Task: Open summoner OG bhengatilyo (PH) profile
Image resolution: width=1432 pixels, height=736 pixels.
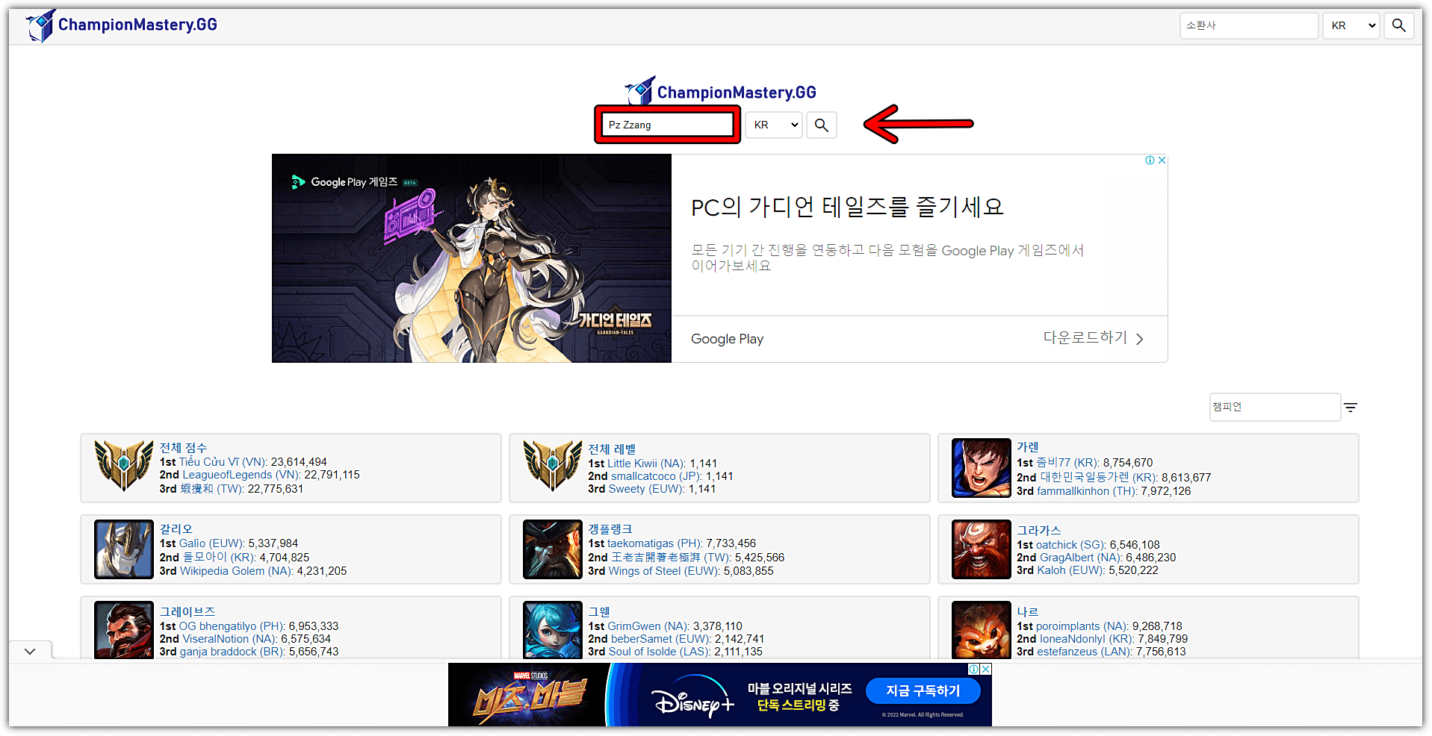Action: coord(232,626)
